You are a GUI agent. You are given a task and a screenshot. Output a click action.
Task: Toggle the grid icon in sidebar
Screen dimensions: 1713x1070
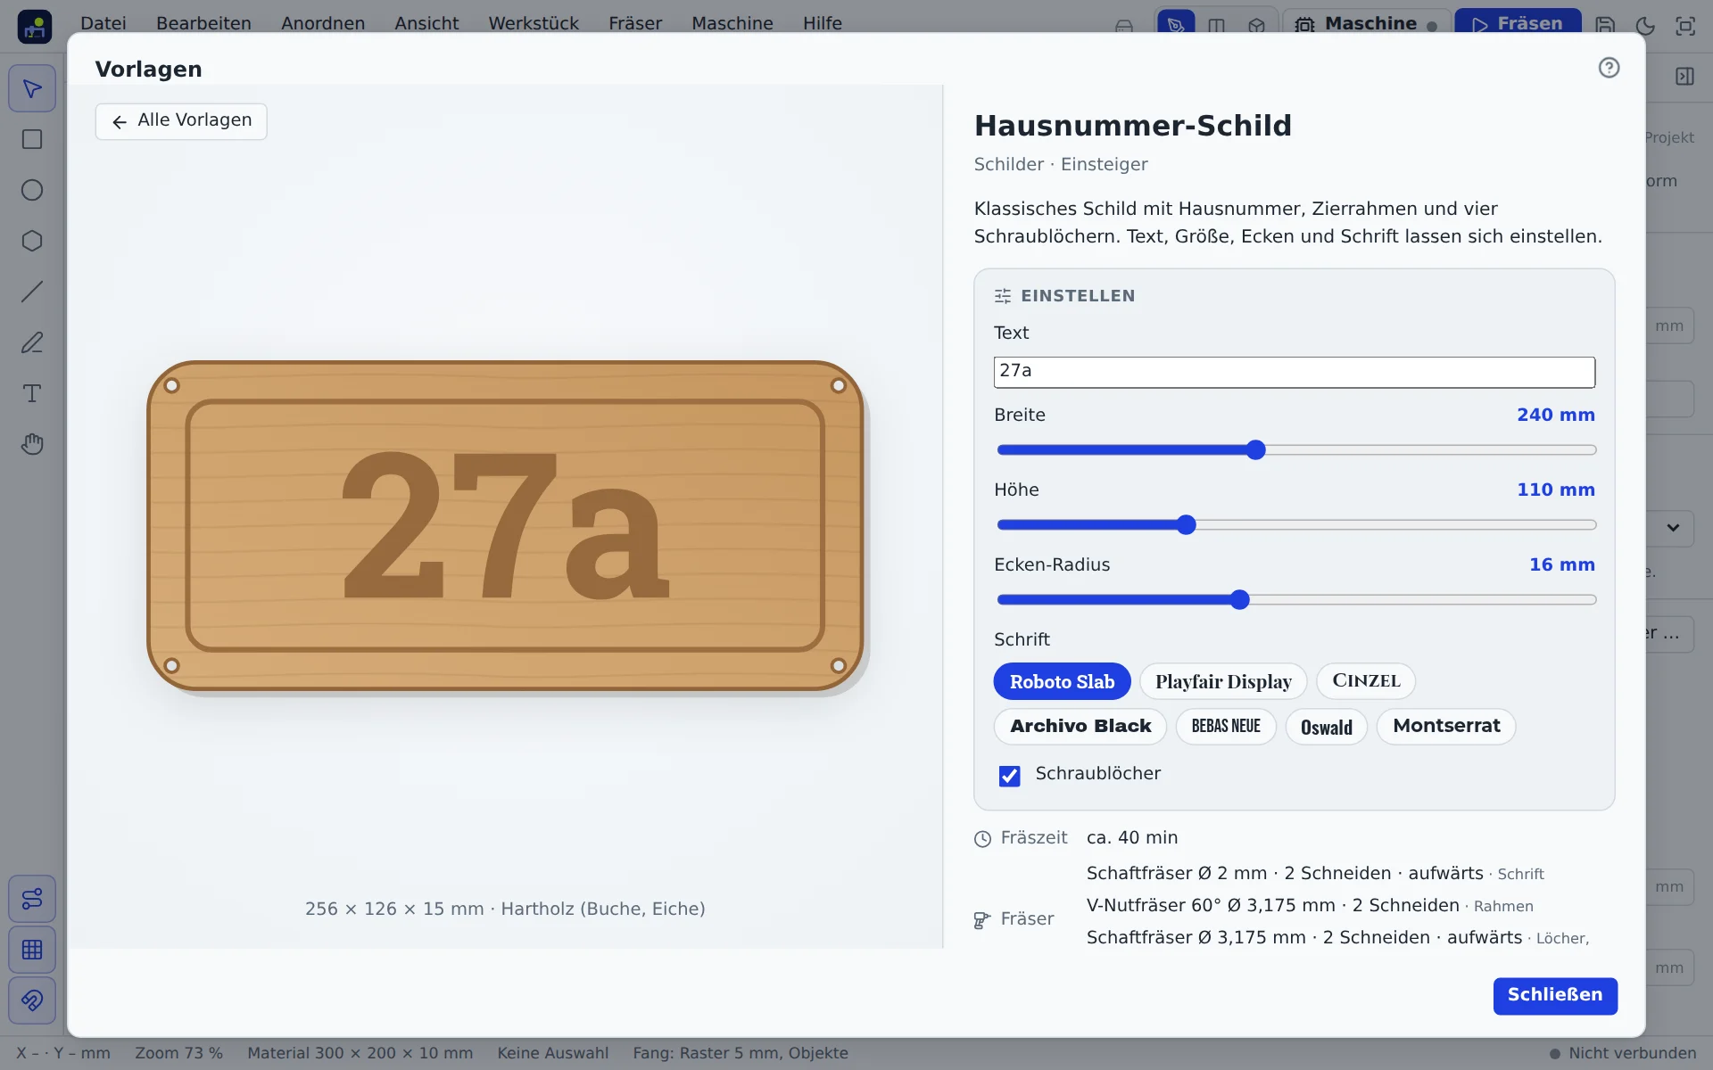(32, 950)
